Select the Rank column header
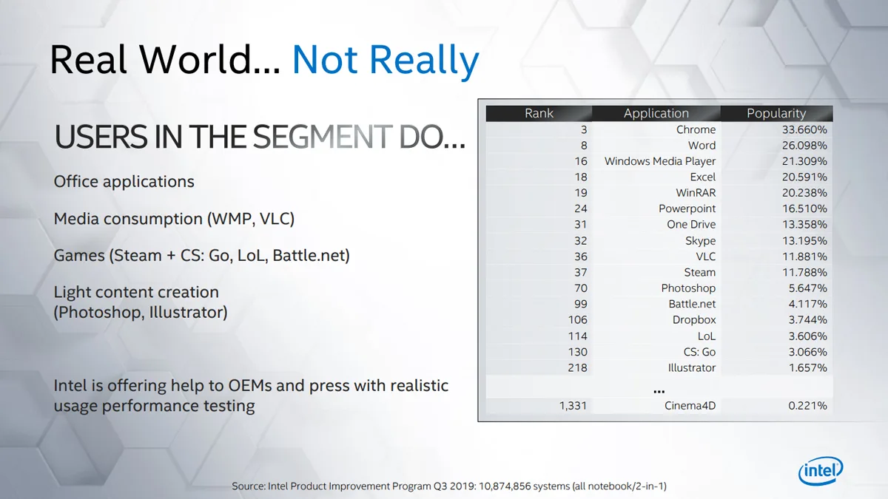The width and height of the screenshot is (888, 499). click(539, 113)
